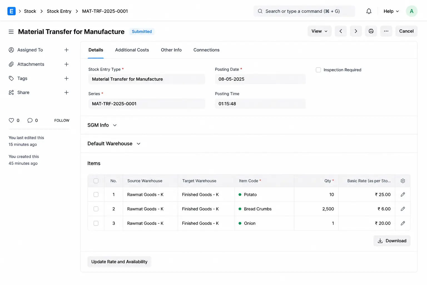Screen dimensions: 427x285
Task: Open Items table settings gear
Action: pyautogui.click(x=403, y=181)
